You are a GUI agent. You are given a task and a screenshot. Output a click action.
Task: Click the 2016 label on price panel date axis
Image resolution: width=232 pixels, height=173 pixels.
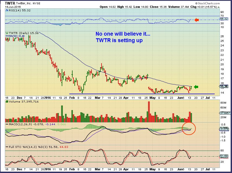47,98
